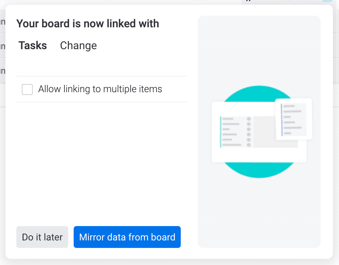Select the linked board name Tasks

click(33, 45)
